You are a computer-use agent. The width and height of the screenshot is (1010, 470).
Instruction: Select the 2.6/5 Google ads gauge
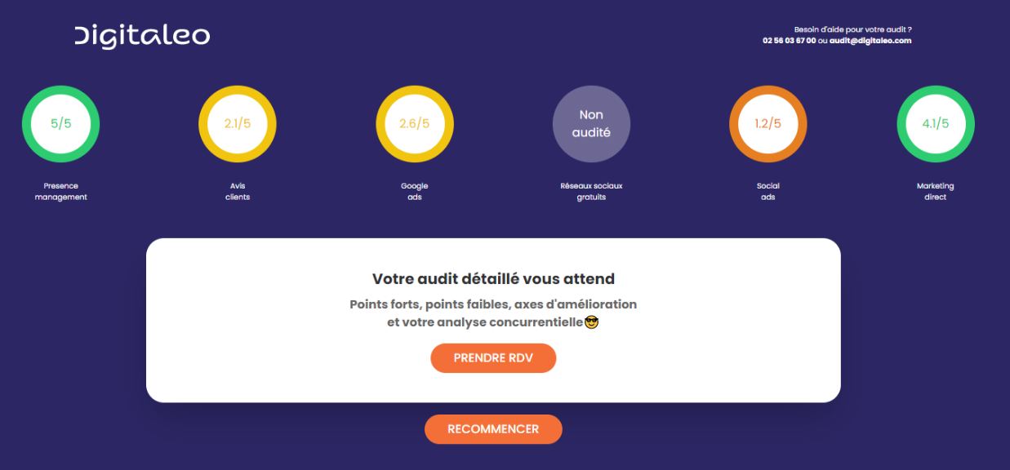415,124
